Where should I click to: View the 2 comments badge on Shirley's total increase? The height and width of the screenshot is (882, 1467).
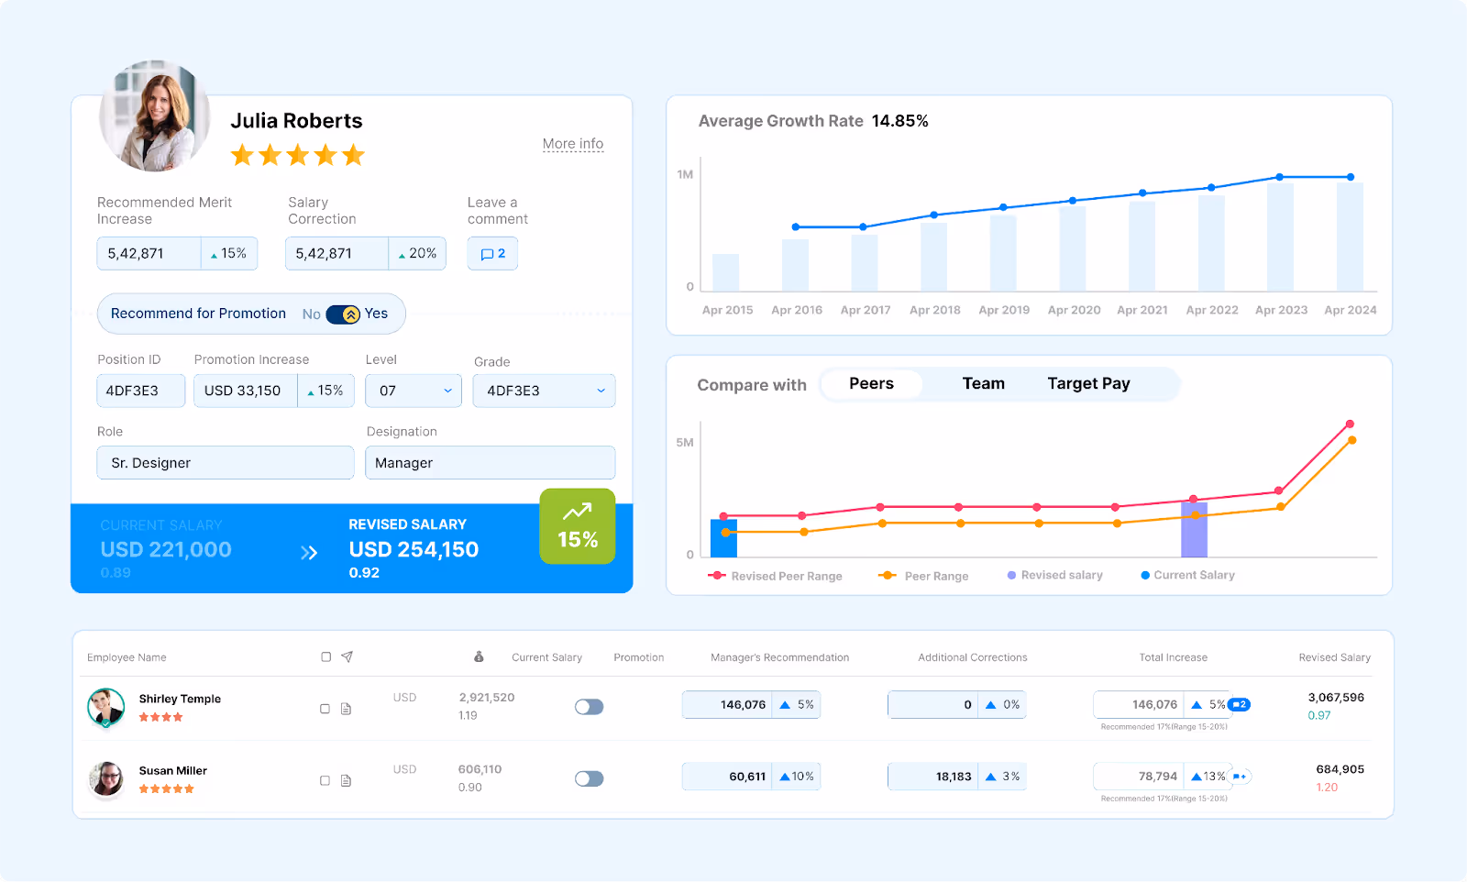pos(1240,704)
